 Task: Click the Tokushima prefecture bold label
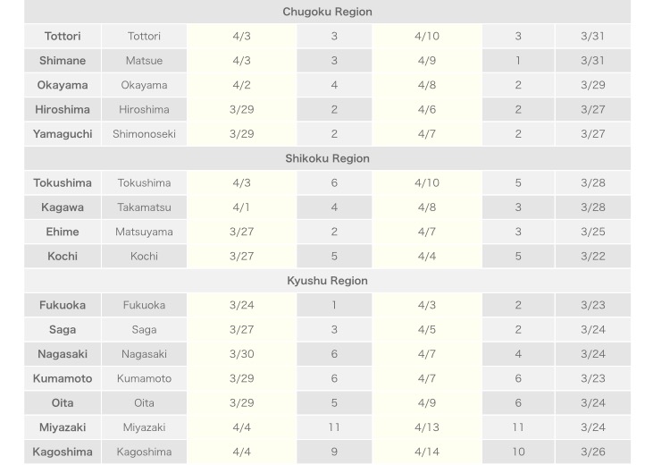coord(63,182)
